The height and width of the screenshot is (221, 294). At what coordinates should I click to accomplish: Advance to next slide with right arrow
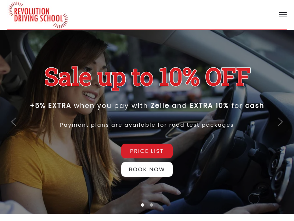point(280,122)
